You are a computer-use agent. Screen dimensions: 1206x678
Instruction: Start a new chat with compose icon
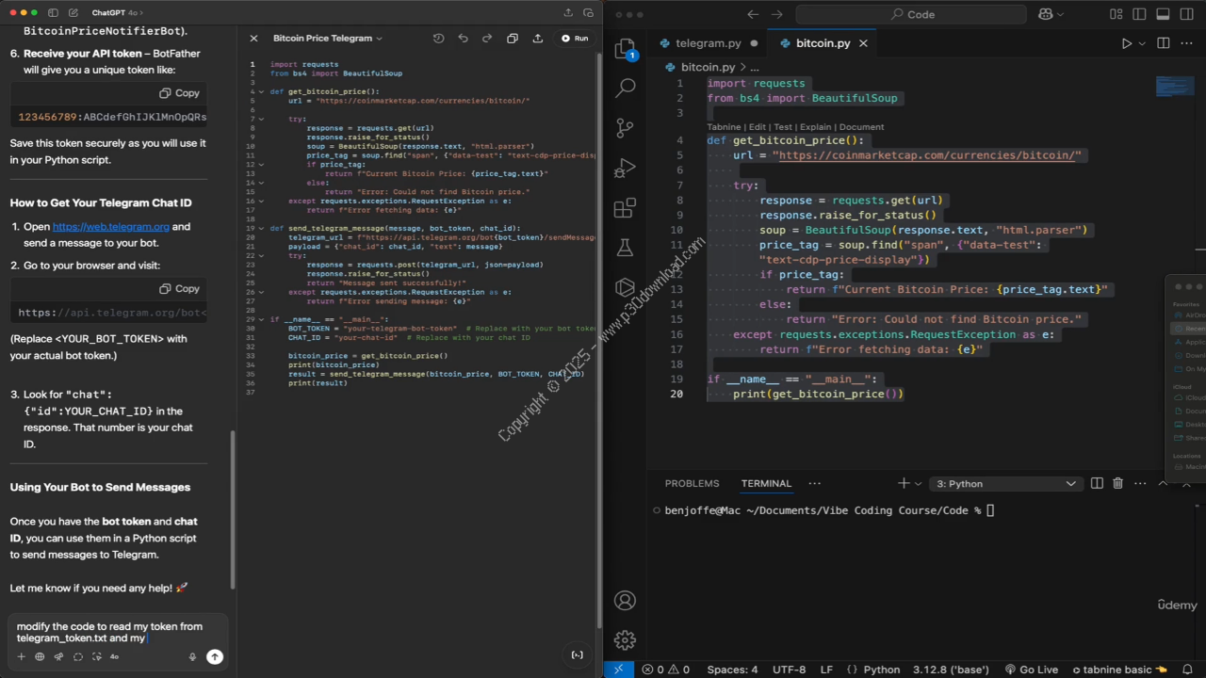click(73, 13)
